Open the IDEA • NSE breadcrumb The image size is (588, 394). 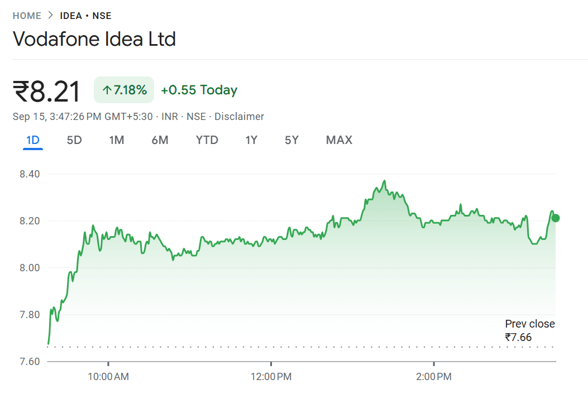[85, 16]
